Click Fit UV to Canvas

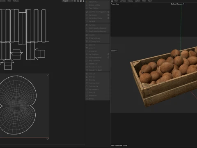coord(97,38)
